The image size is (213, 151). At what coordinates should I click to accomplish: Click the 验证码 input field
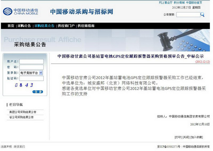point(31,78)
